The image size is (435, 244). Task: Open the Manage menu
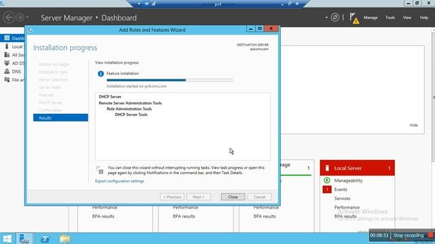pyautogui.click(x=370, y=18)
